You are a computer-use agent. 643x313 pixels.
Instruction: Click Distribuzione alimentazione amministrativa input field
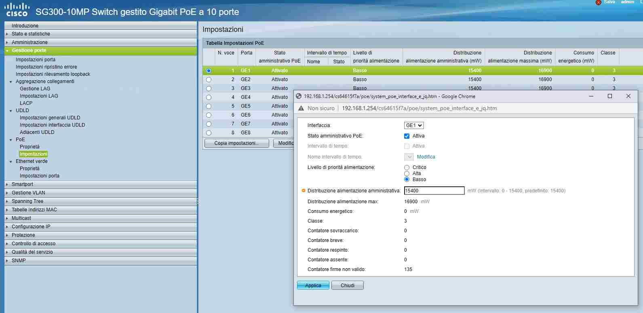pos(434,191)
